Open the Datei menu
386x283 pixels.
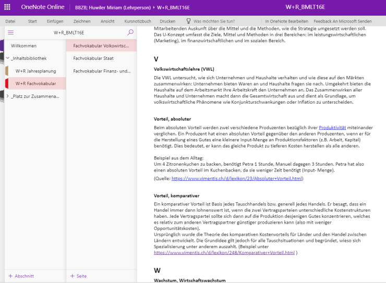10,21
